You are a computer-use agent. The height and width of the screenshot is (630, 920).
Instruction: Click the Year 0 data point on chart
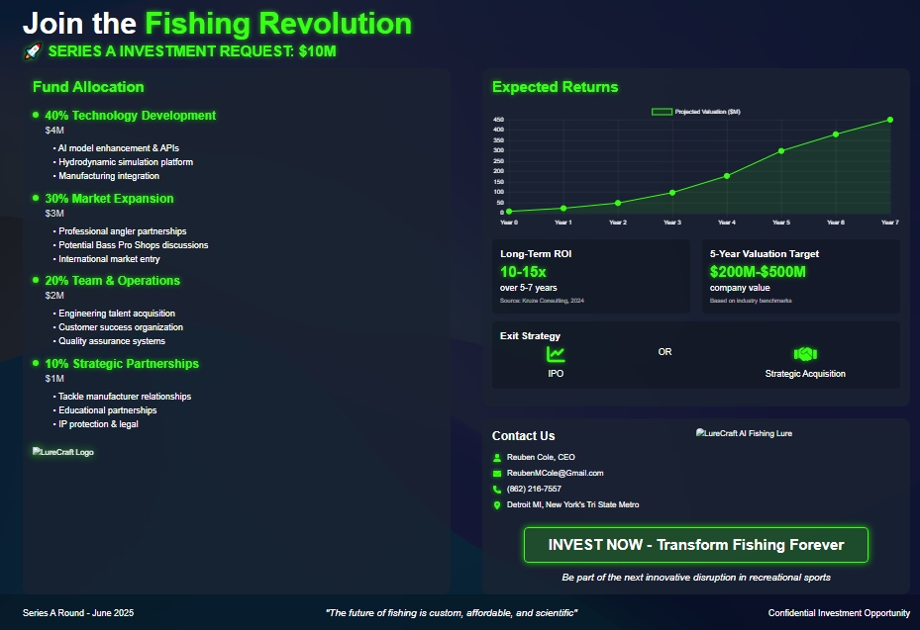pos(509,211)
